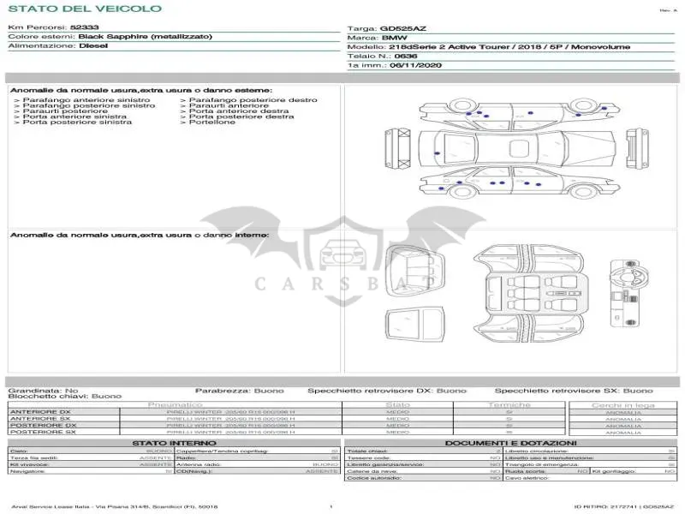Select the 'Alimentazione: Diesel' field
685x514 pixels.
pos(57,46)
